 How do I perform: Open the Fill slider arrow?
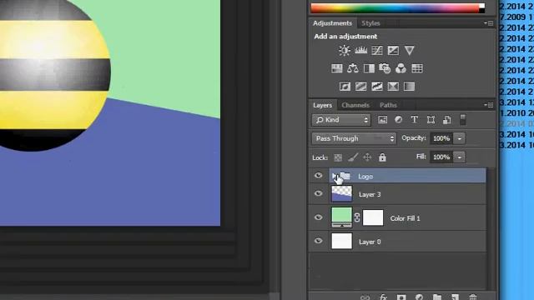(460, 157)
